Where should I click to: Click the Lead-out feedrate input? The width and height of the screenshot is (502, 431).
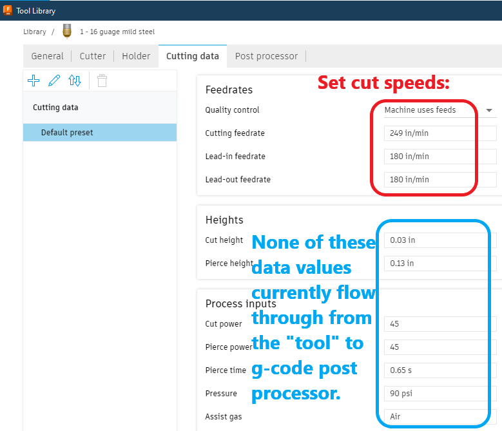click(439, 180)
